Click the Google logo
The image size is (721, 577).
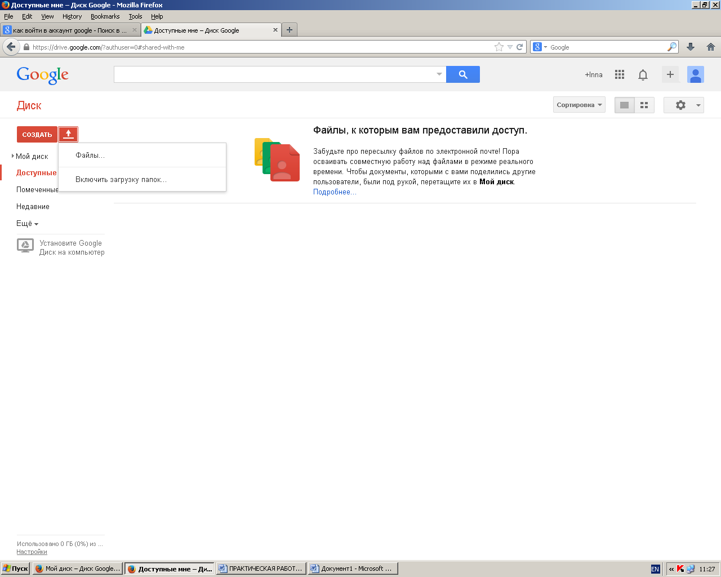pyautogui.click(x=43, y=74)
